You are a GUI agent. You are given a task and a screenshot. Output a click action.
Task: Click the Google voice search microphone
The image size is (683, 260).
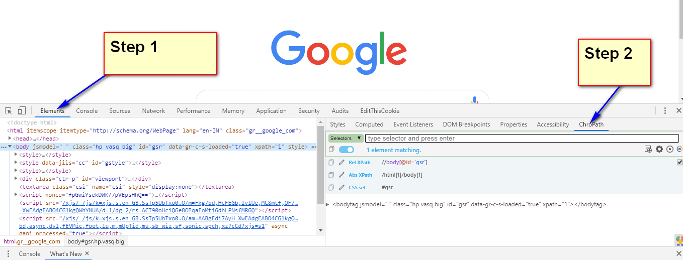pyautogui.click(x=474, y=99)
